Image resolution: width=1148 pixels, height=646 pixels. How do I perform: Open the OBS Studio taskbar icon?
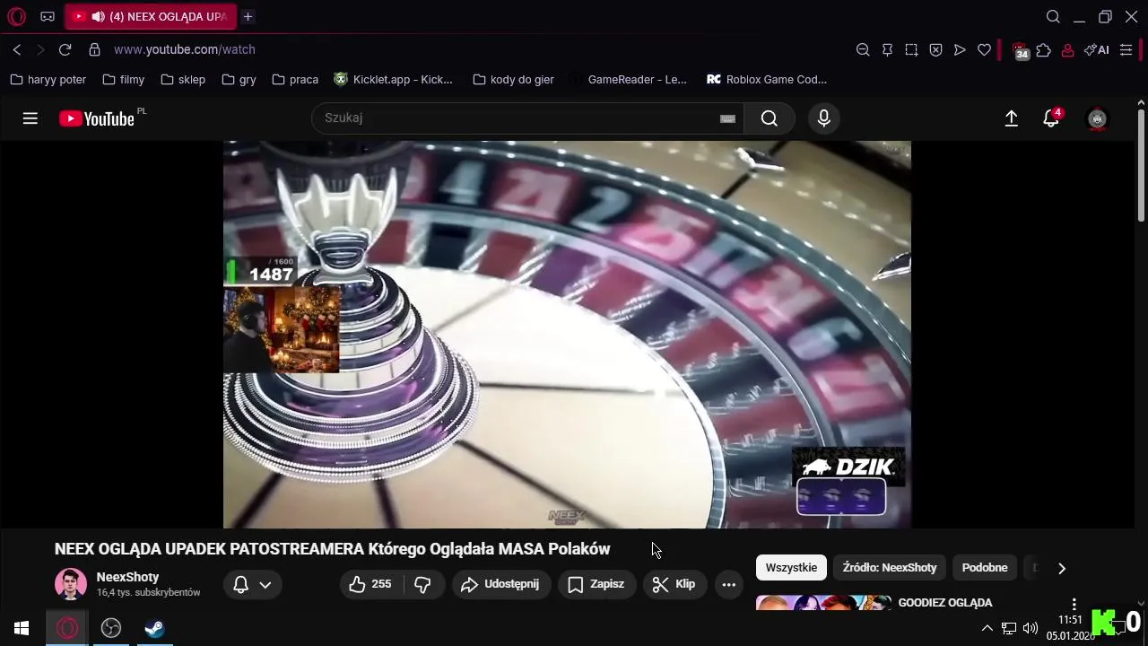pos(111,628)
